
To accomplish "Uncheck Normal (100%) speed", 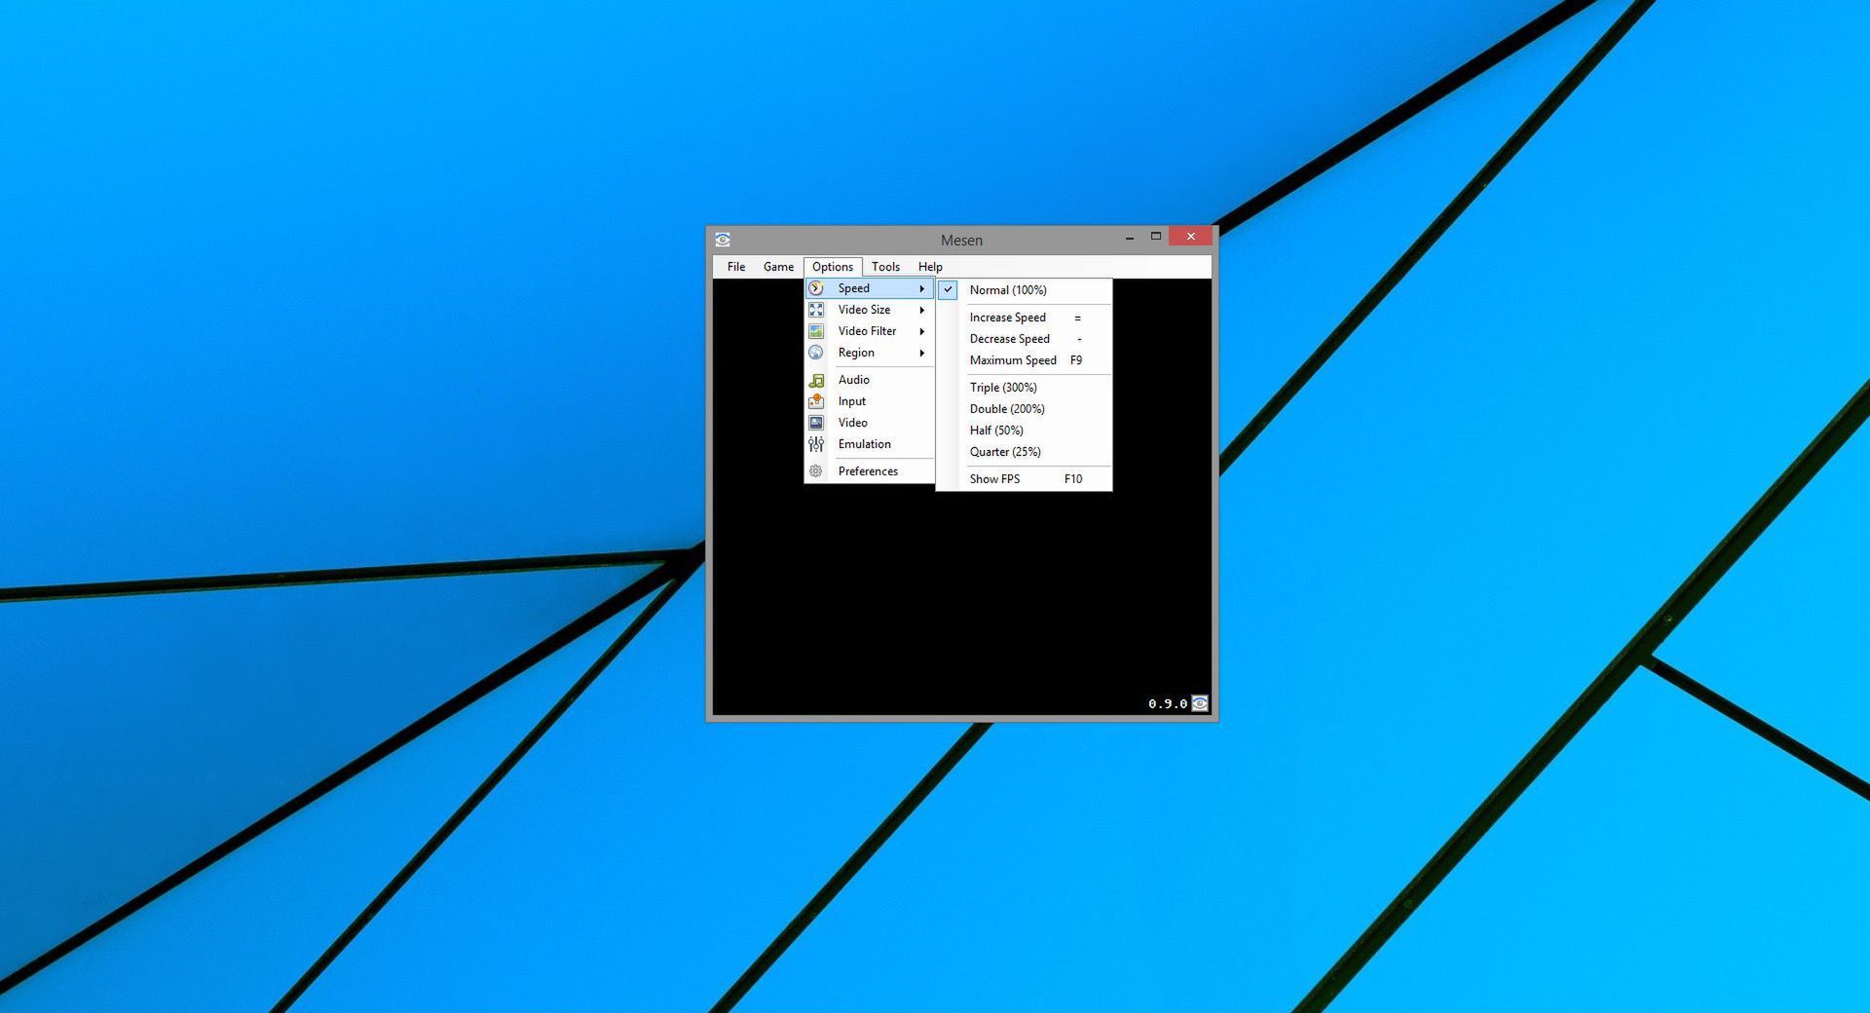I will (1008, 289).
